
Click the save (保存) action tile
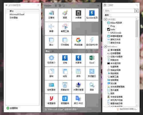(78, 73)
